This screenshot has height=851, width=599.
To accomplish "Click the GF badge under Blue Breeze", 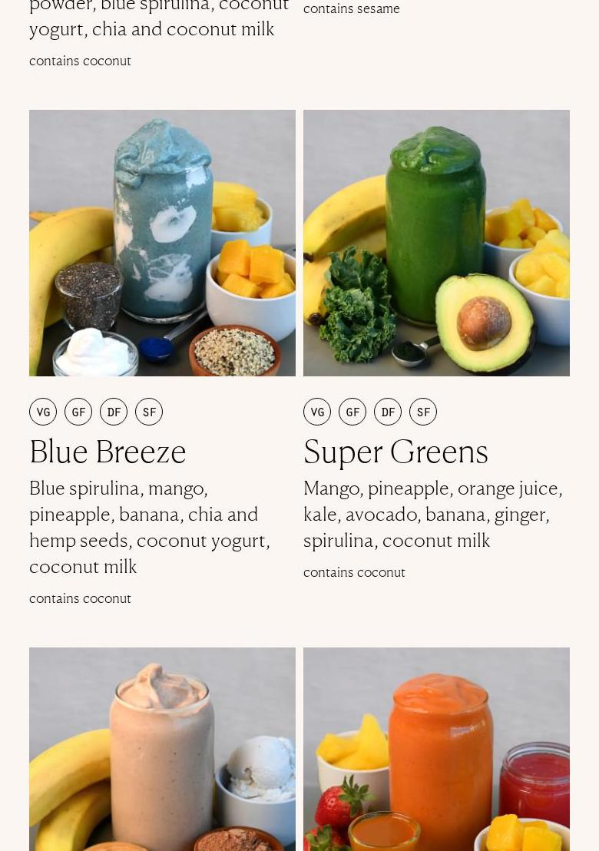I will tap(78, 412).
